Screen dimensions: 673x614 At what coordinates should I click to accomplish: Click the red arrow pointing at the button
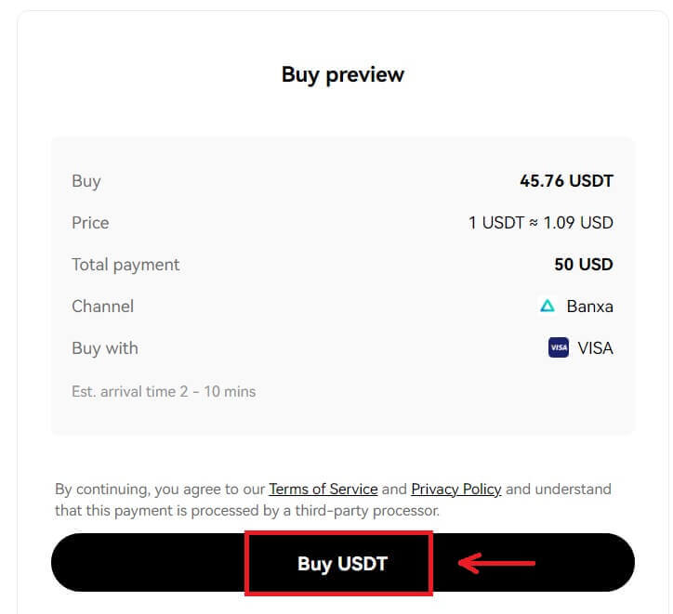(x=497, y=562)
